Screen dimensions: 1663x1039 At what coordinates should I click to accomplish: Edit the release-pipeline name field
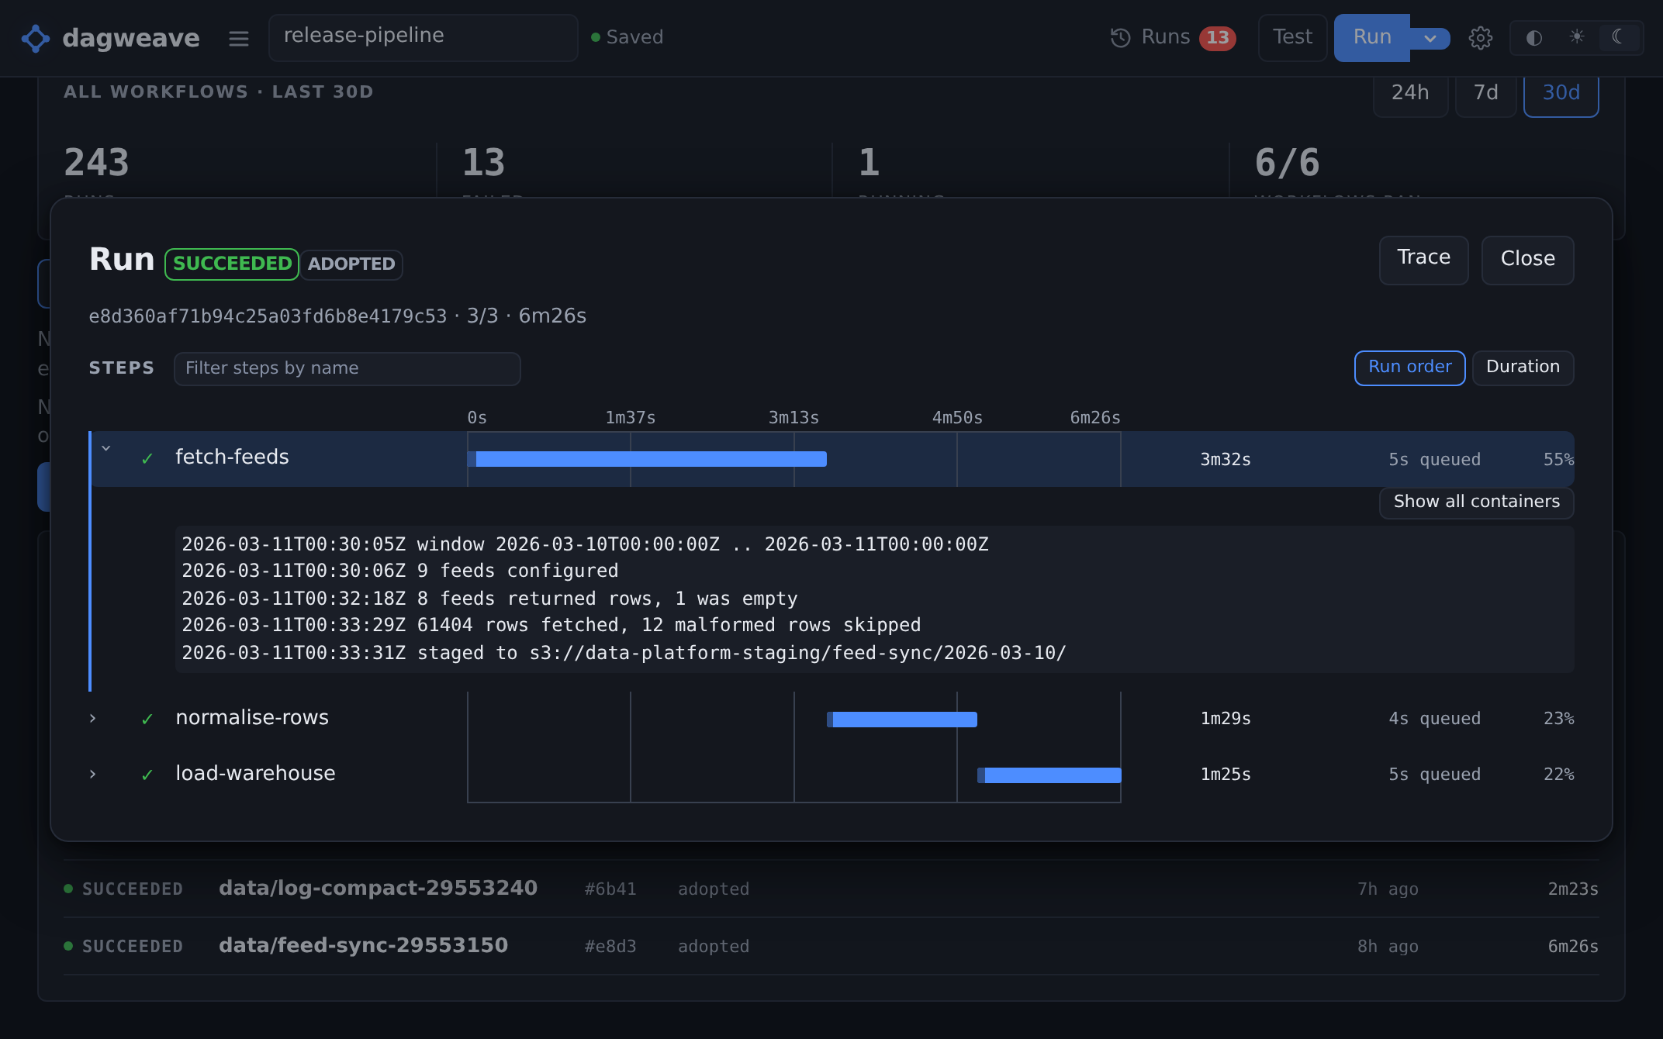pyautogui.click(x=423, y=37)
